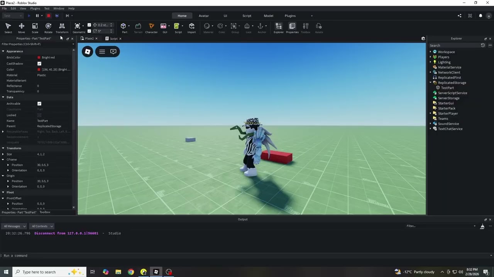Open the Import tool
The width and height of the screenshot is (494, 277).
tap(191, 28)
